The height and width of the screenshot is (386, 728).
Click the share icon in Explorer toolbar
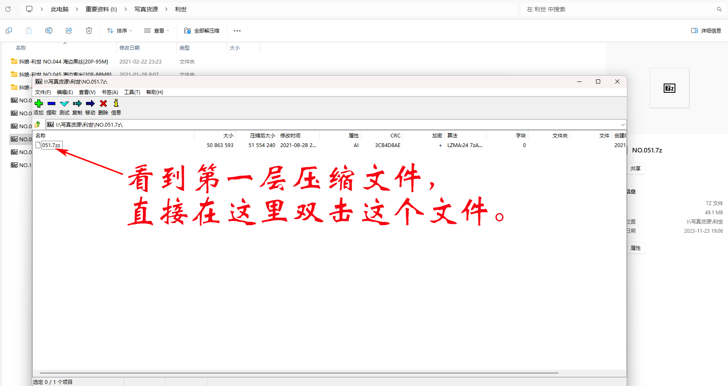(69, 30)
